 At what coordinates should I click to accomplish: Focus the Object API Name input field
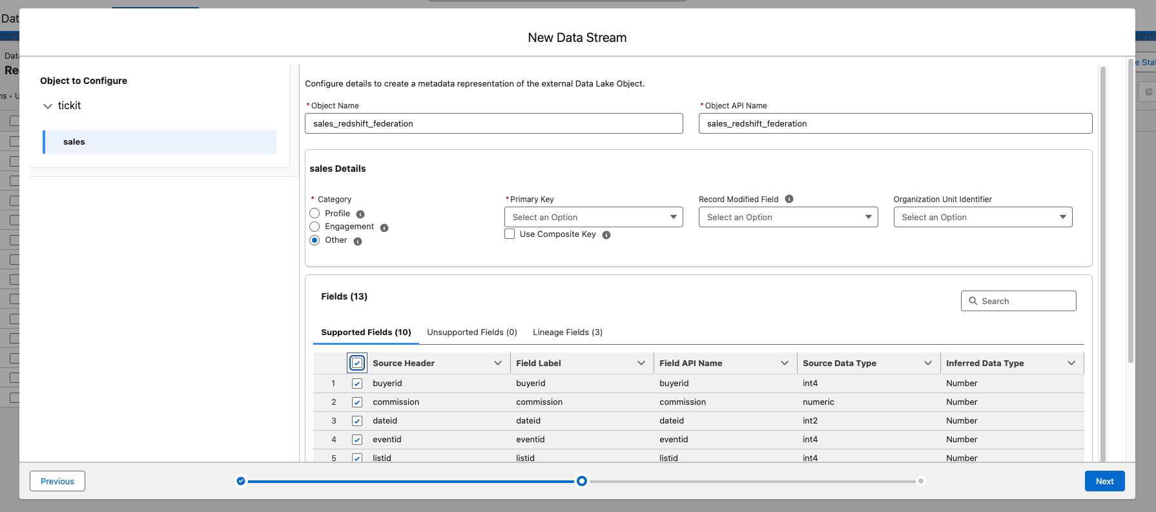click(895, 123)
